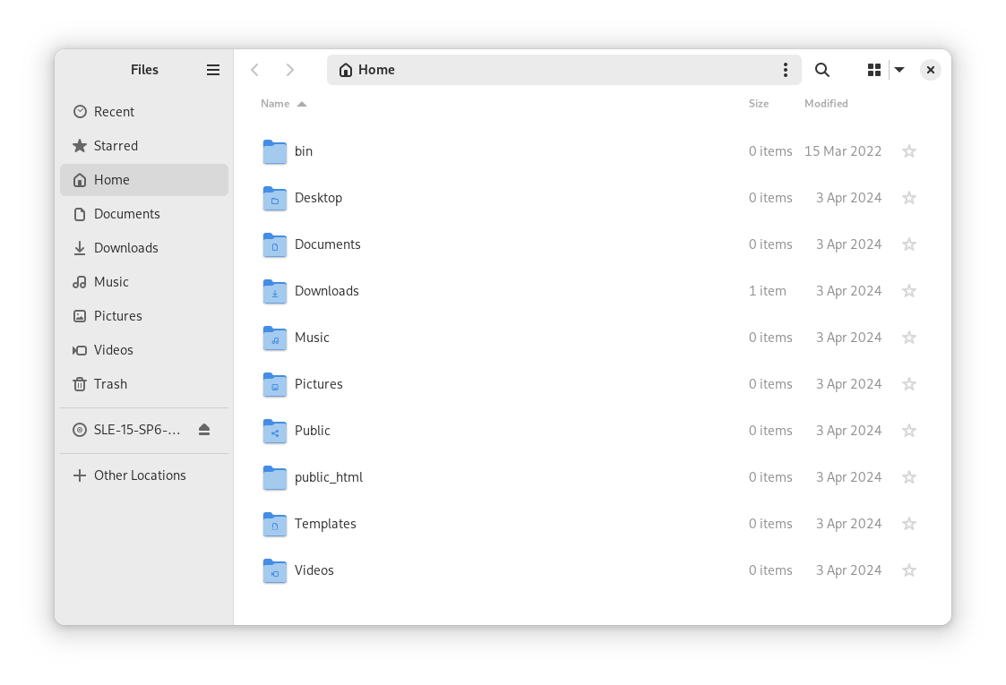Screen dimensions: 1006x685
Task: Switch to grid view layout
Action: [874, 70]
